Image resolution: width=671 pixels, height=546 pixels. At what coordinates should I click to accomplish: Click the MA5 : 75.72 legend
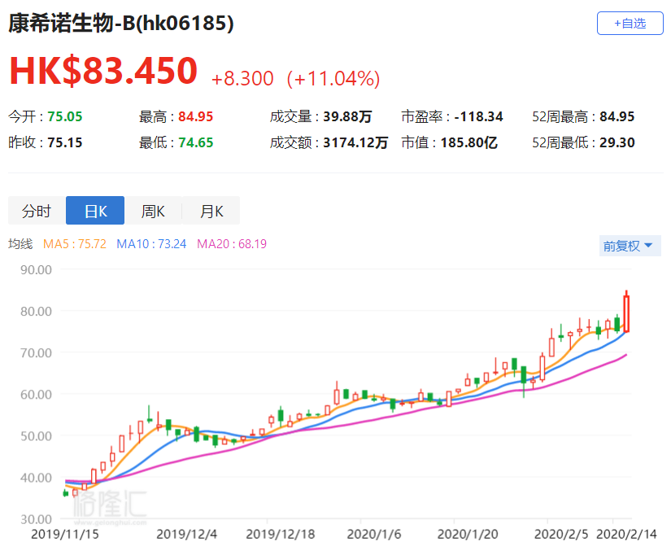click(75, 244)
